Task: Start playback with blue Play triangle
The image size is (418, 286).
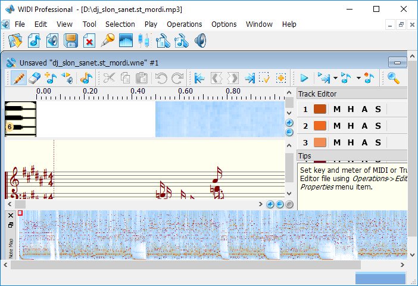Action: click(304, 78)
